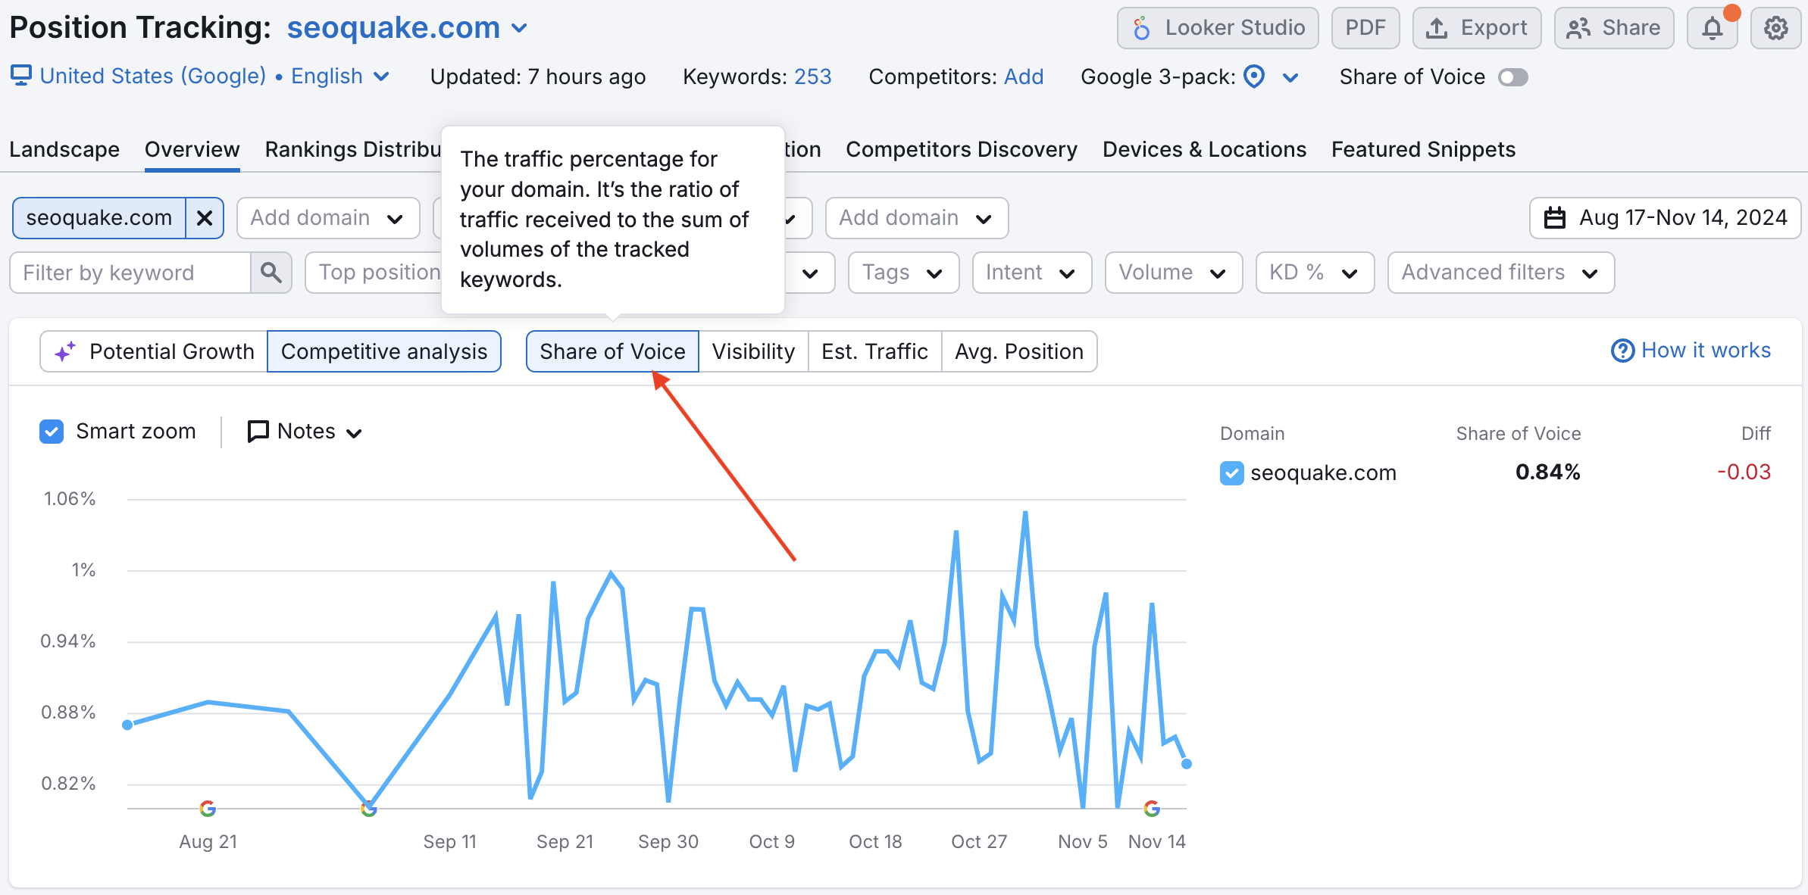Select Competitive analysis view
The height and width of the screenshot is (895, 1808).
coord(384,351)
